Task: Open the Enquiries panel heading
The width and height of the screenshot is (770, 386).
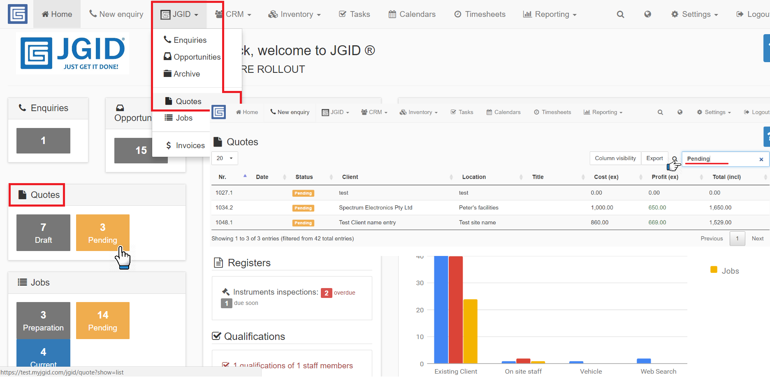Action: click(43, 108)
